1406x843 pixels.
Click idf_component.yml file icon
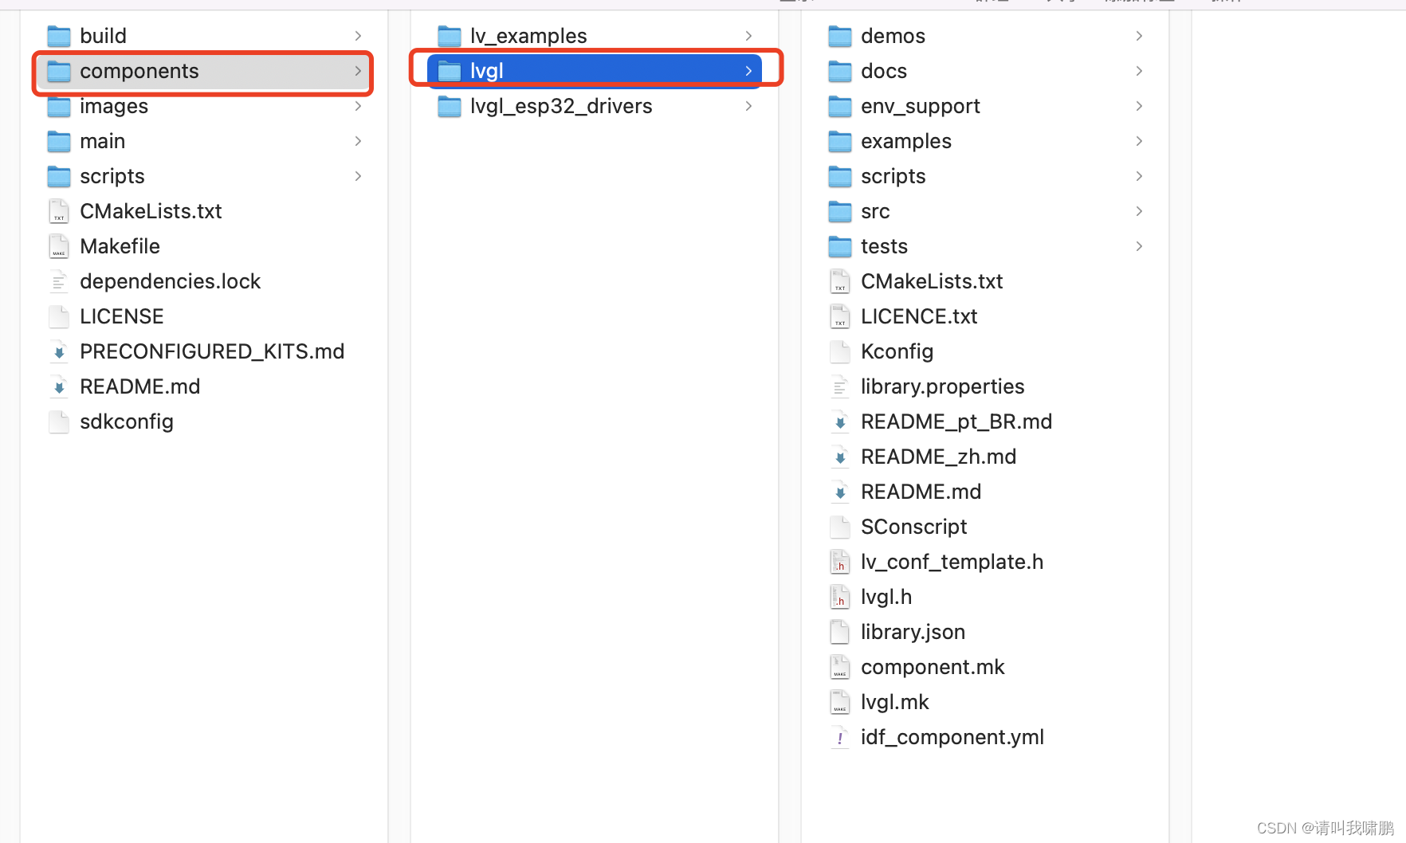click(x=840, y=737)
